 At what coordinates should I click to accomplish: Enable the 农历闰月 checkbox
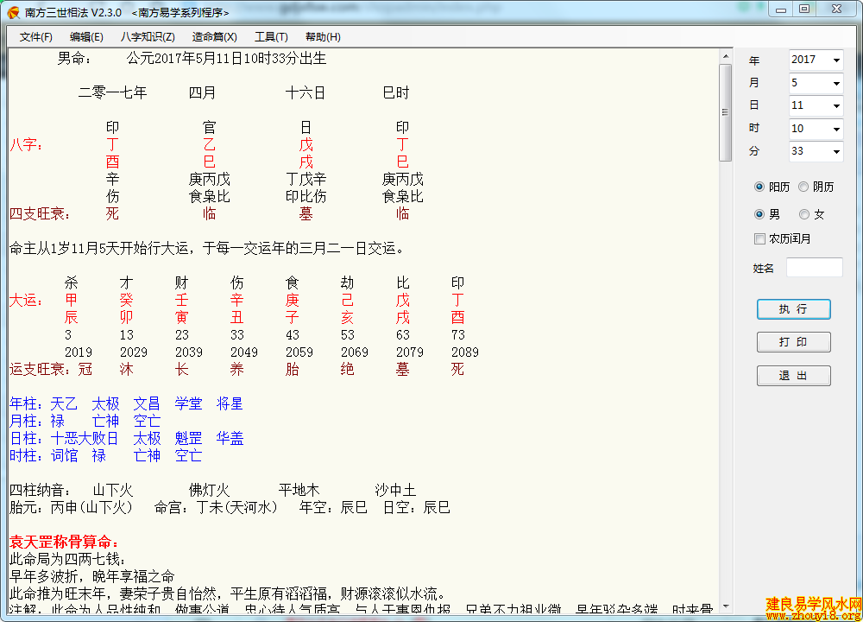pyautogui.click(x=760, y=238)
